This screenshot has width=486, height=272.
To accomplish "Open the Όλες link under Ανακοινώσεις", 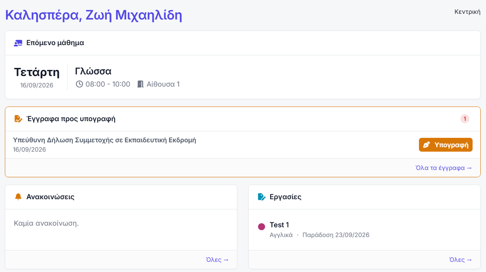I will click(x=217, y=259).
